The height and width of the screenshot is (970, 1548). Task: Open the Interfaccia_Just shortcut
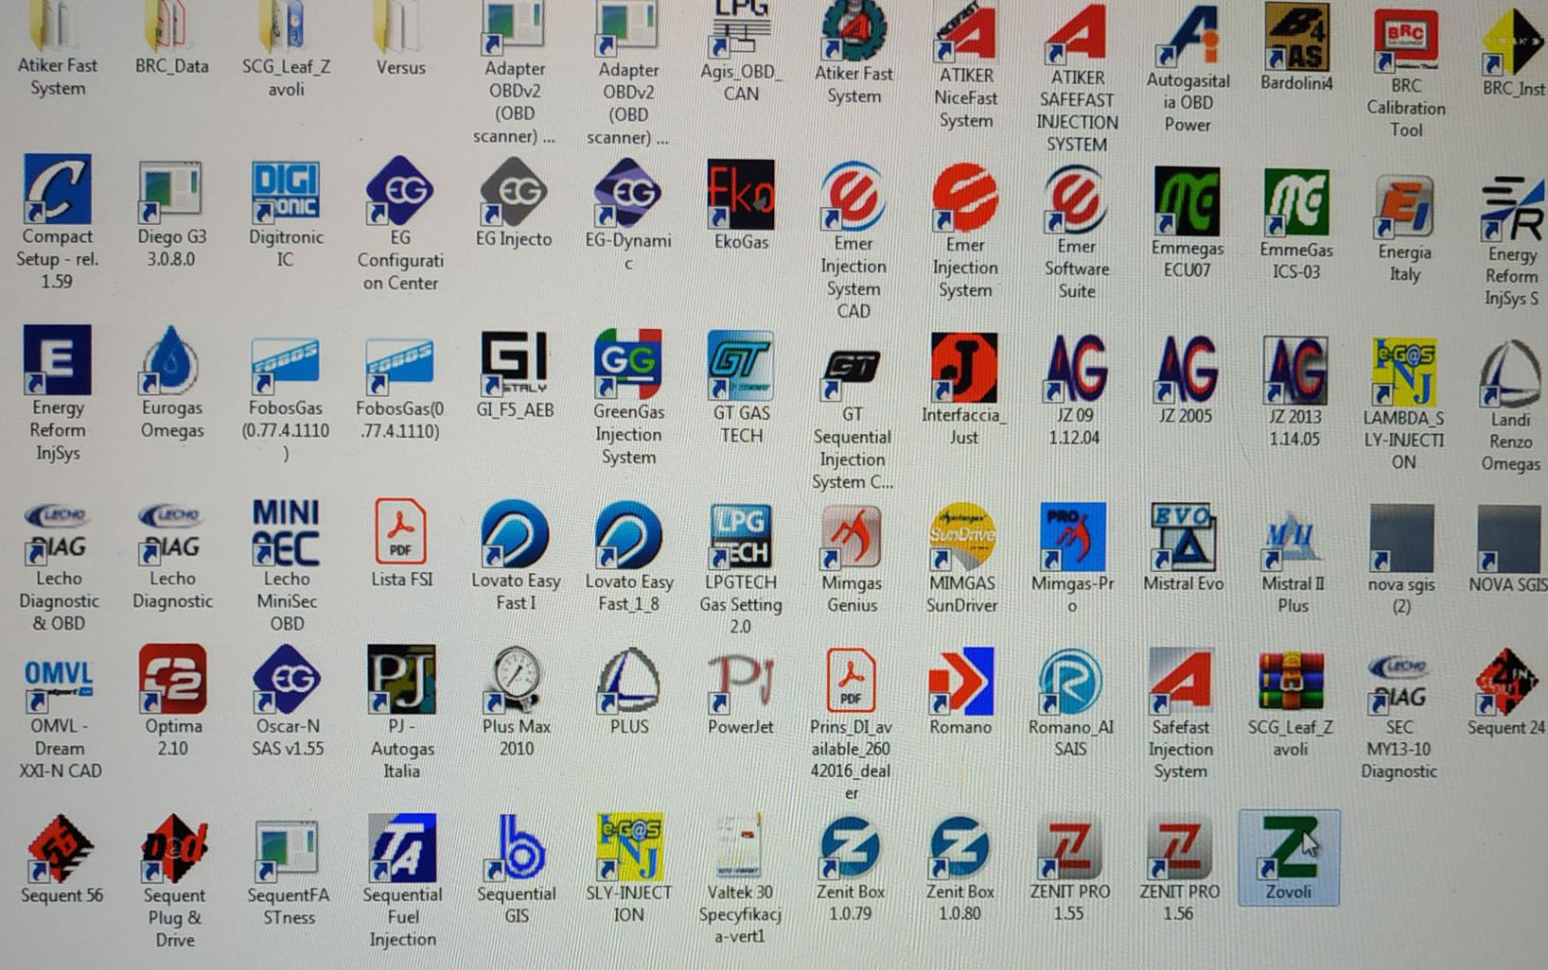(963, 390)
